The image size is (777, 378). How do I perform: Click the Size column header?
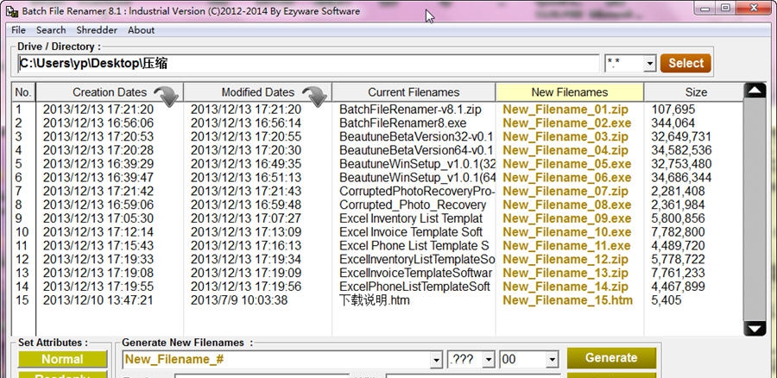[x=696, y=92]
